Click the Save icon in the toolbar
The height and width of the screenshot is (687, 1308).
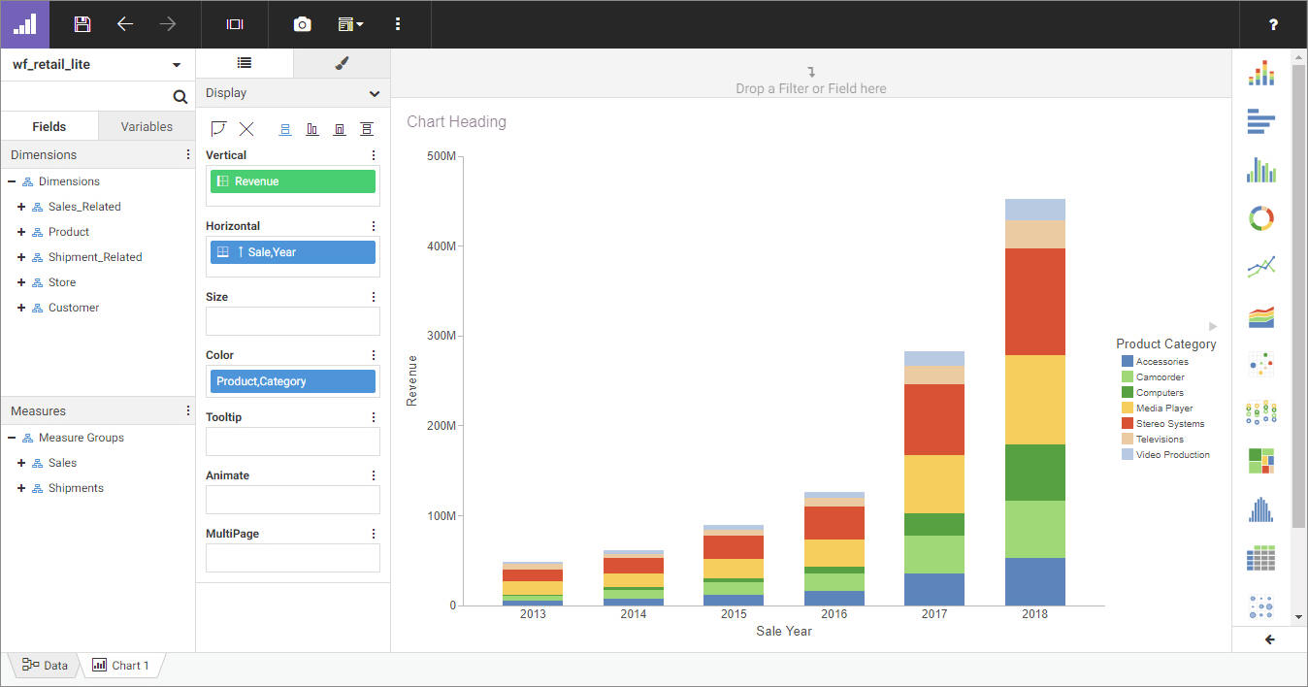point(82,23)
